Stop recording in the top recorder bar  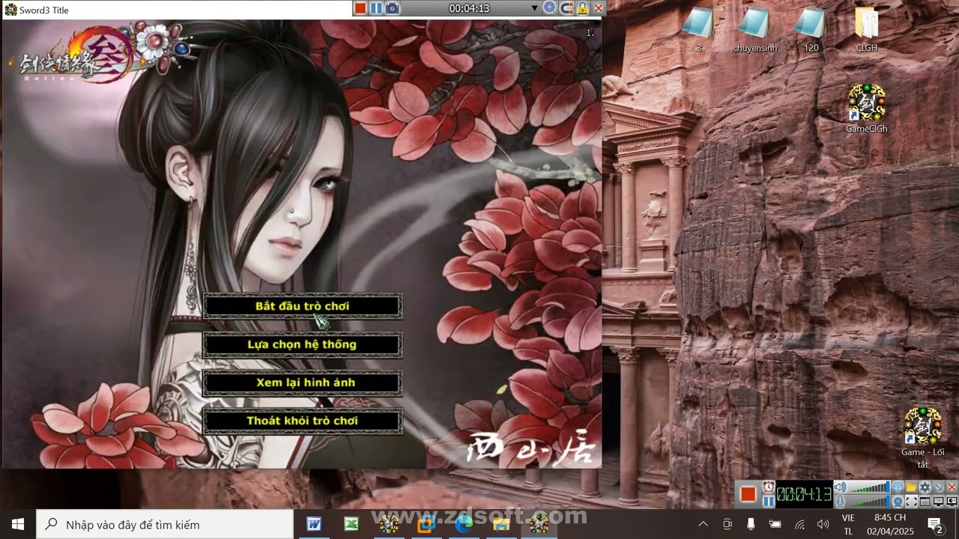tap(360, 8)
